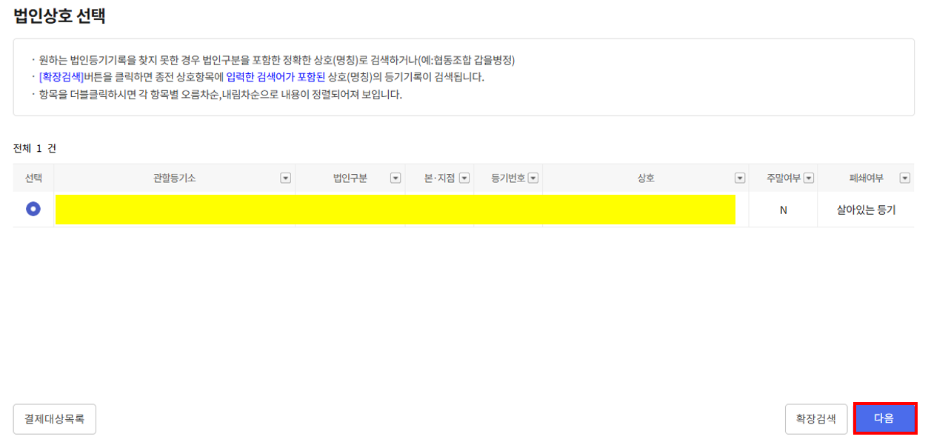The height and width of the screenshot is (448, 931).
Task: Open the 폐쇄여부 column dropdown arrow
Action: coord(904,178)
